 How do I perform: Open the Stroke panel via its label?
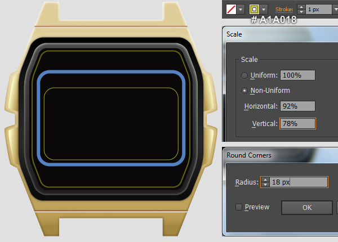pos(284,10)
